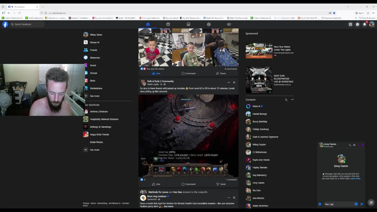
Task: Click the Search Facebook field
Action: 27,24
